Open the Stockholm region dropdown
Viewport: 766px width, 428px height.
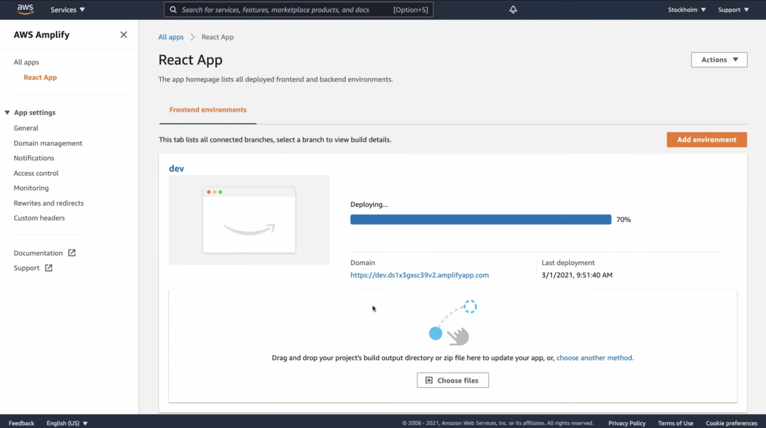point(687,9)
